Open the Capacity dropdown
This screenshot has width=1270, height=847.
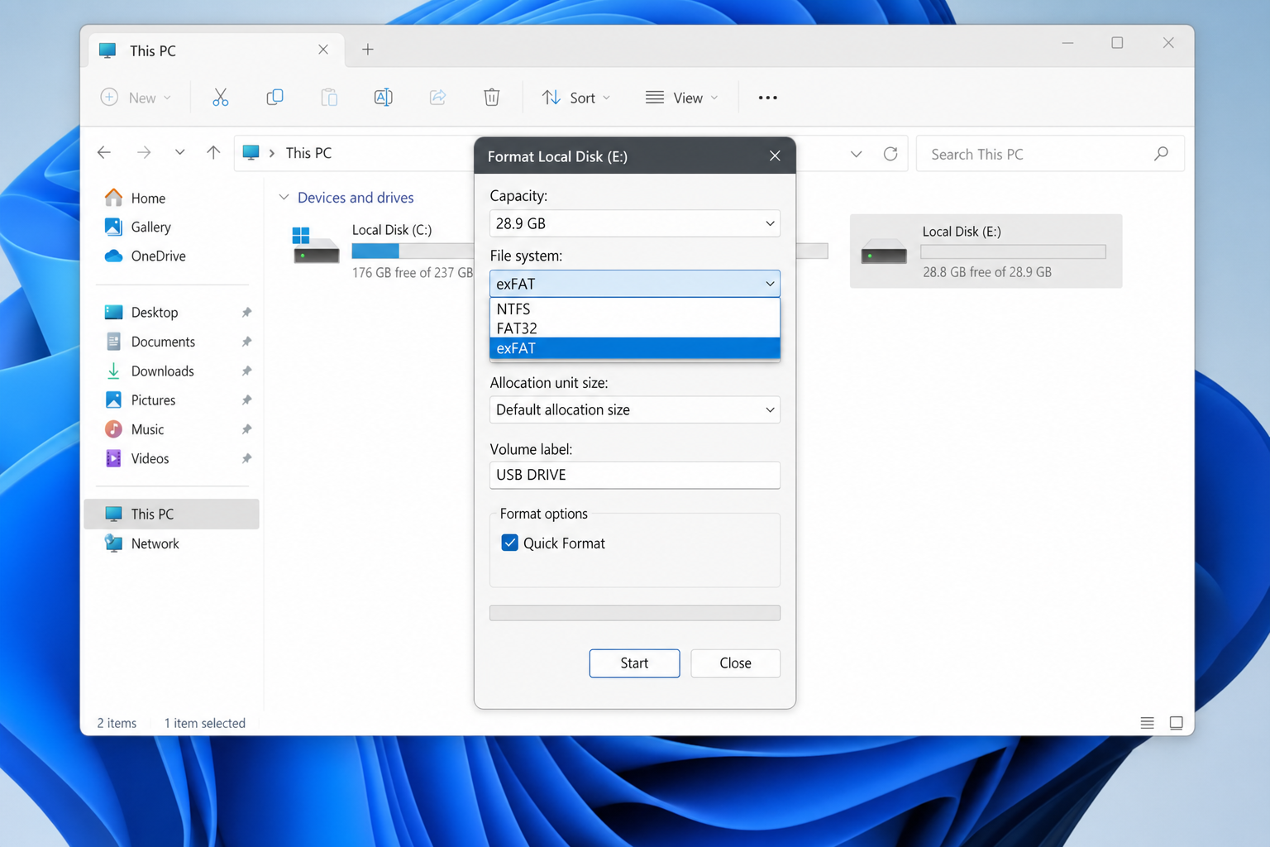pos(635,223)
